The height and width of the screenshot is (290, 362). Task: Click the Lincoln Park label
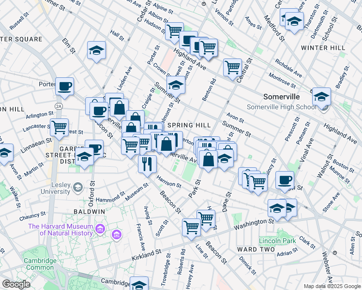[277, 241]
